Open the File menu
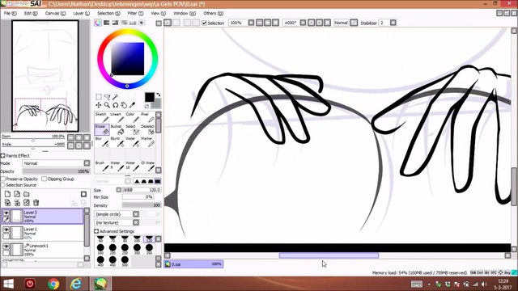 [10, 14]
